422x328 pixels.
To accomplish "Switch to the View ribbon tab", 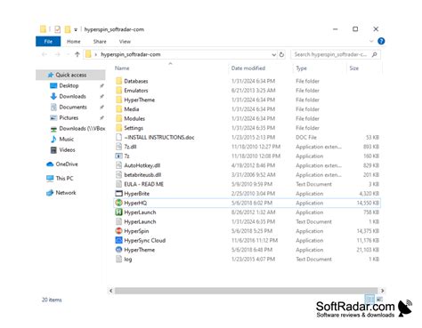I will click(x=125, y=42).
